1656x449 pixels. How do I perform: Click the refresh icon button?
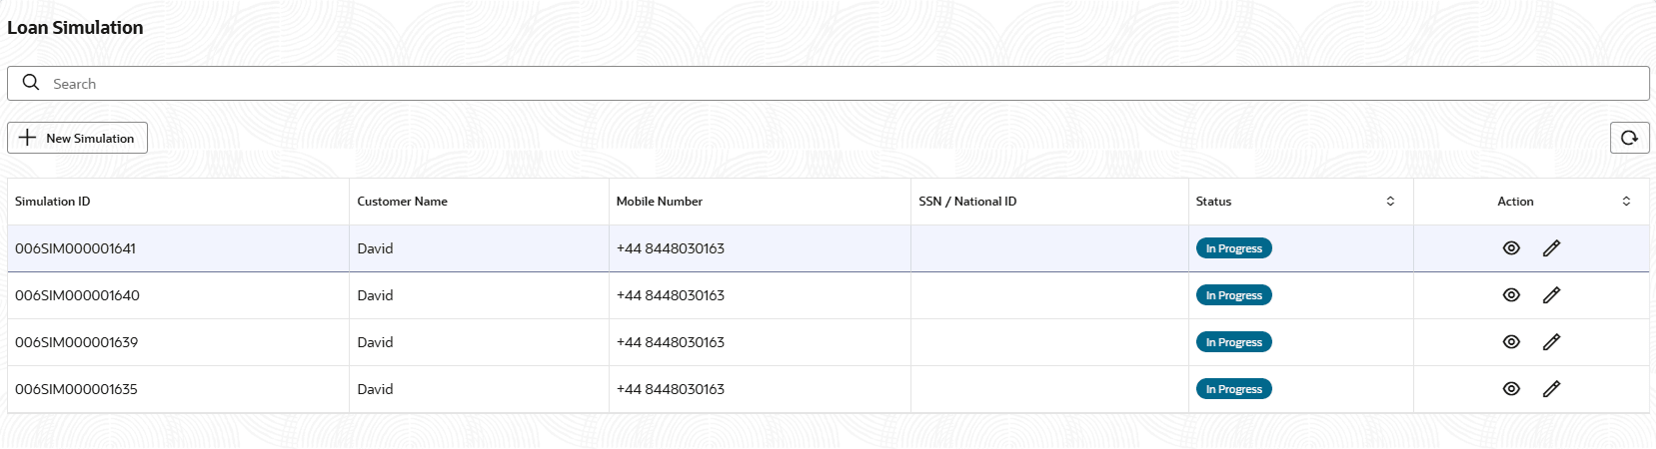[x=1629, y=138]
